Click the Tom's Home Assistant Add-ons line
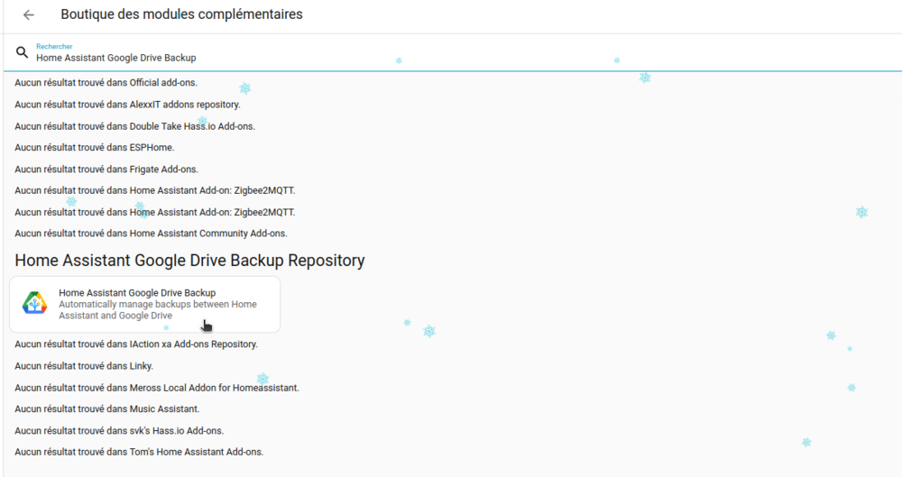This screenshot has height=477, width=902. [139, 453]
